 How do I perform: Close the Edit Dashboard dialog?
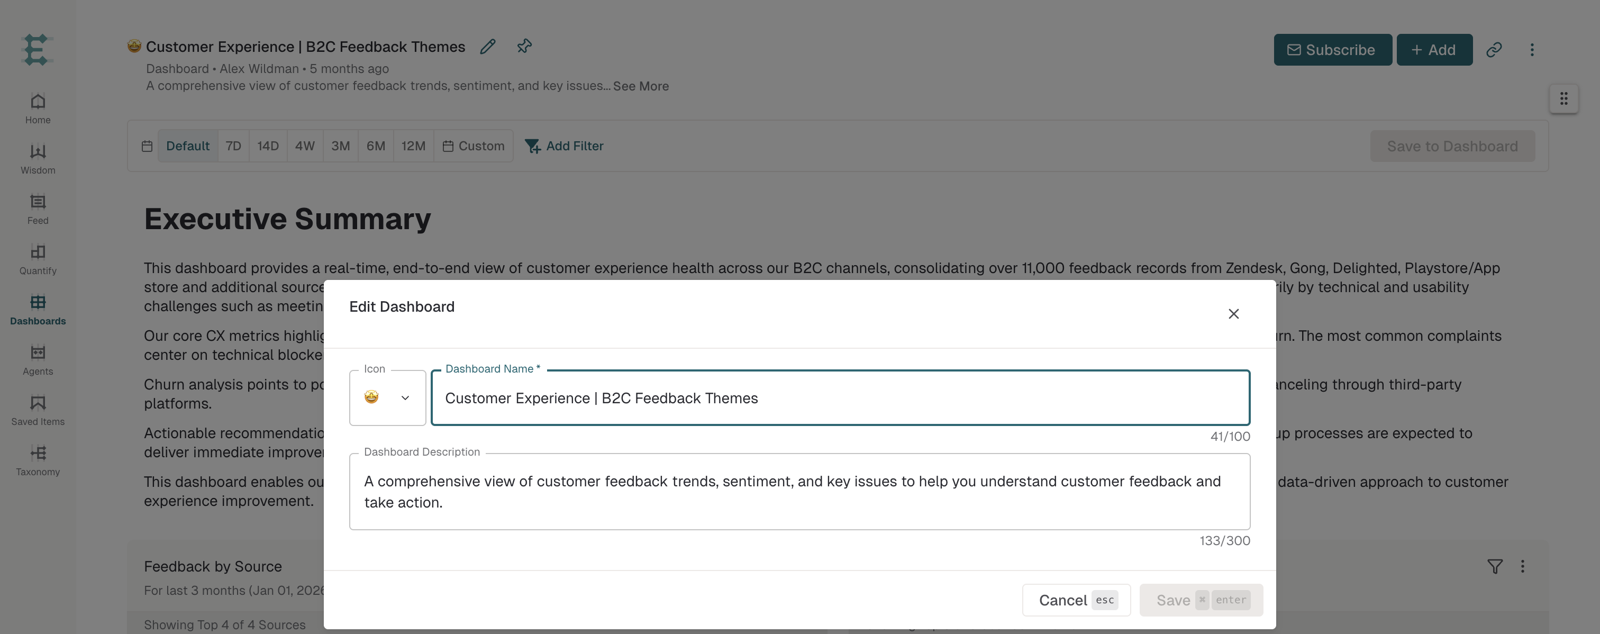tap(1233, 314)
